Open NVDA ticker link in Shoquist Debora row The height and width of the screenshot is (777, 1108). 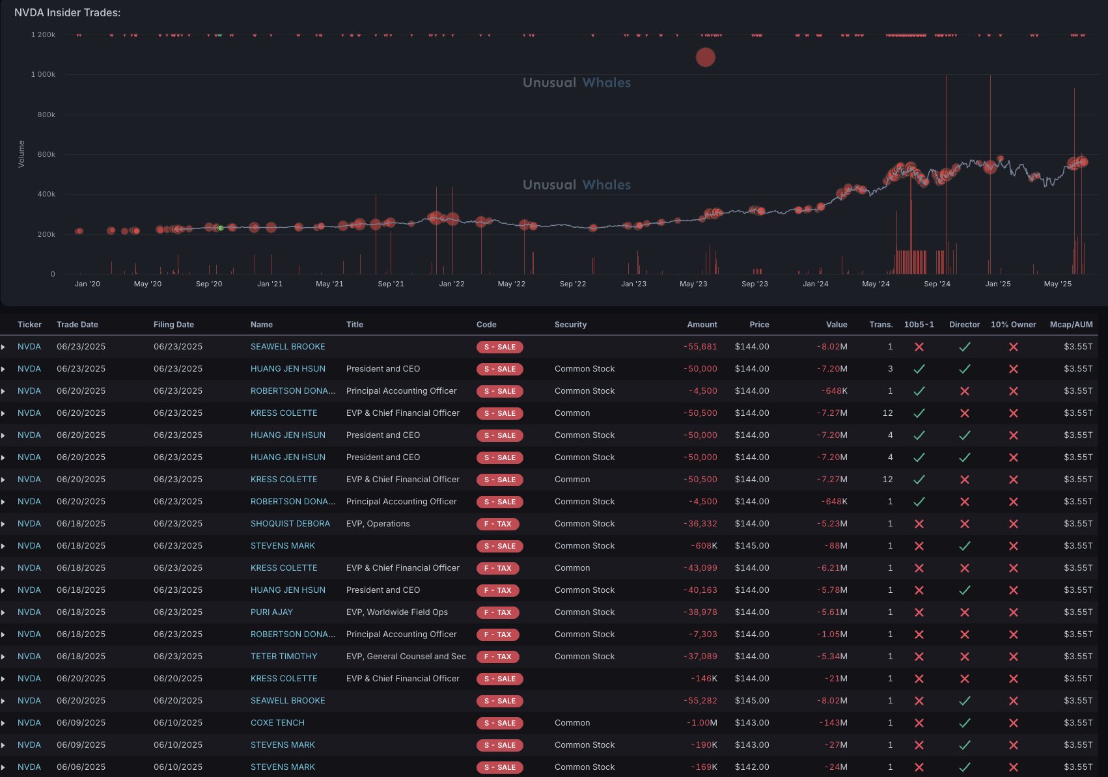click(29, 524)
